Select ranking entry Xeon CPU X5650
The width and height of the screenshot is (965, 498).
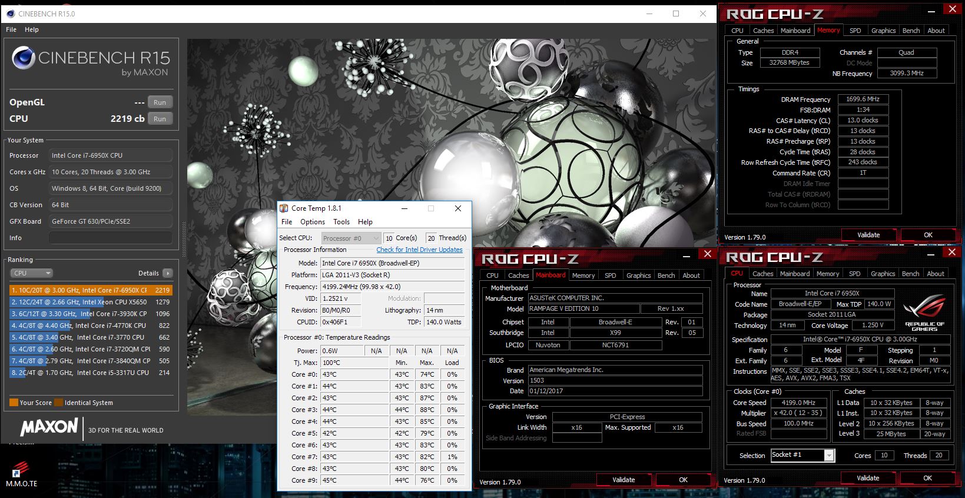(91, 302)
